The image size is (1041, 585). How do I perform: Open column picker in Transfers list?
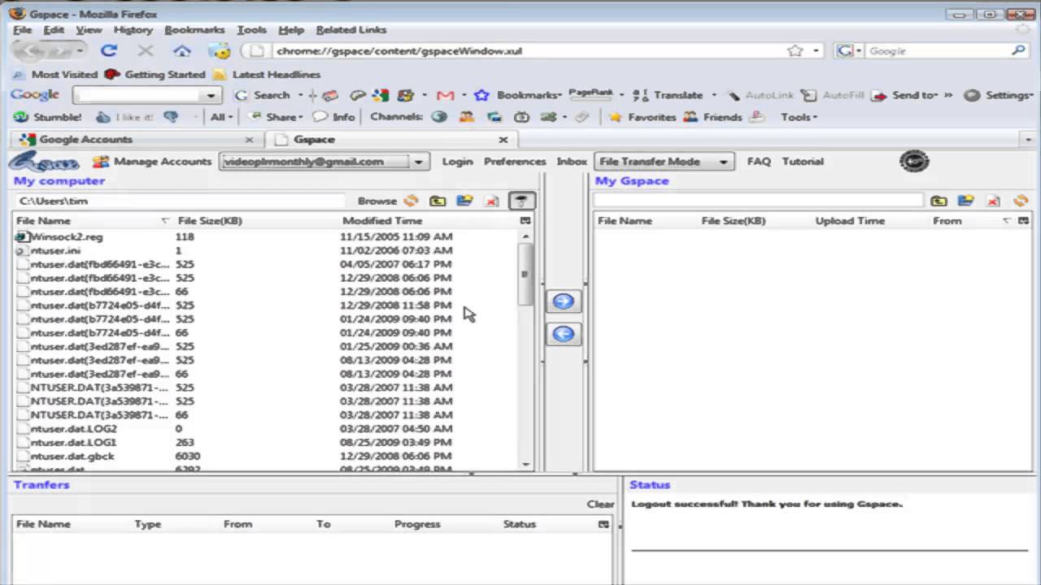(x=603, y=524)
